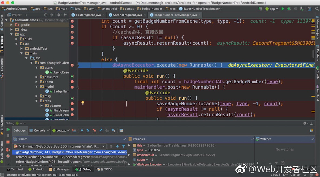Open the Terminal tool window button
The height and width of the screenshot is (177, 320).
pyautogui.click(x=15, y=169)
